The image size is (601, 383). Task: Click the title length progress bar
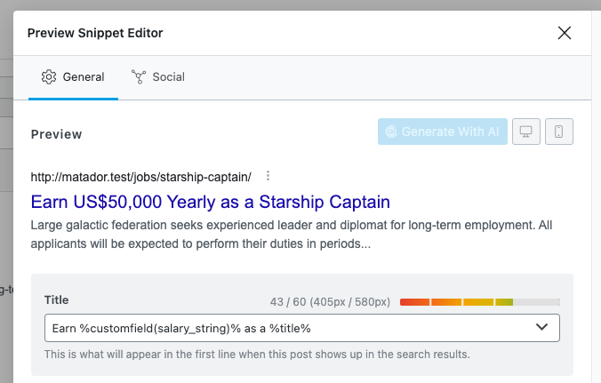pos(480,302)
